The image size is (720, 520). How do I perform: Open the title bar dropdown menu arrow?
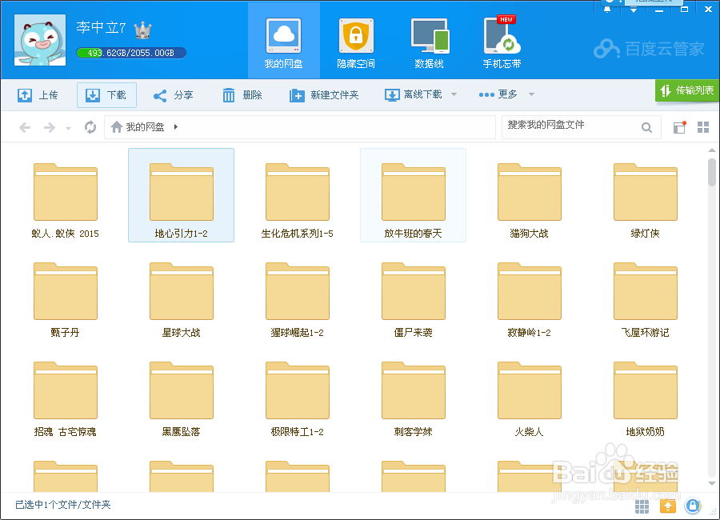click(x=634, y=9)
